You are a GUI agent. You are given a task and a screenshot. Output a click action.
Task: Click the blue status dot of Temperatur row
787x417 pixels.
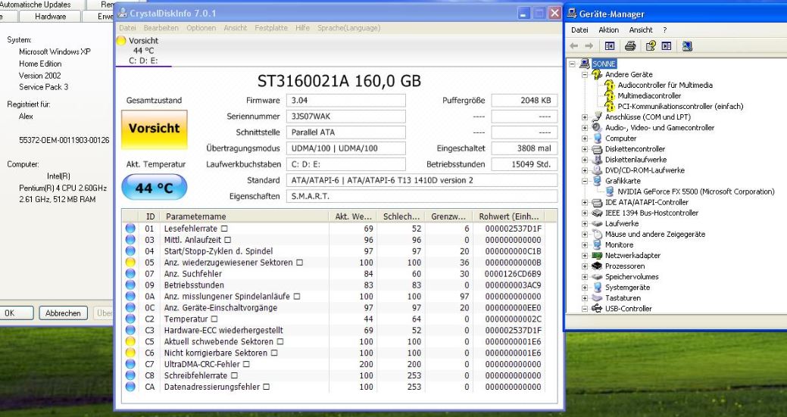pyautogui.click(x=130, y=319)
